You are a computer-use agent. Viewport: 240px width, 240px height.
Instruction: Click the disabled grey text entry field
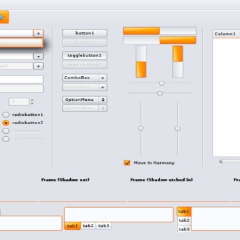pos(22,89)
